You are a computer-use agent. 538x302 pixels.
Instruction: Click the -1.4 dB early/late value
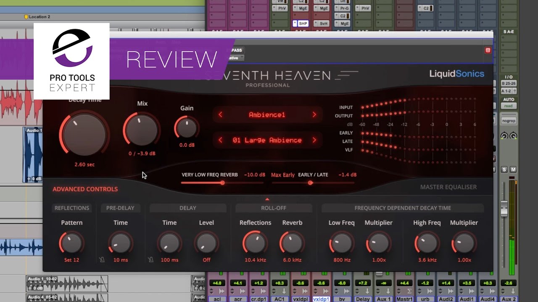(x=348, y=175)
